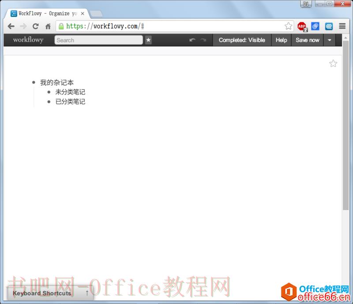
Task: Open the browser home page icon
Action: (x=48, y=26)
